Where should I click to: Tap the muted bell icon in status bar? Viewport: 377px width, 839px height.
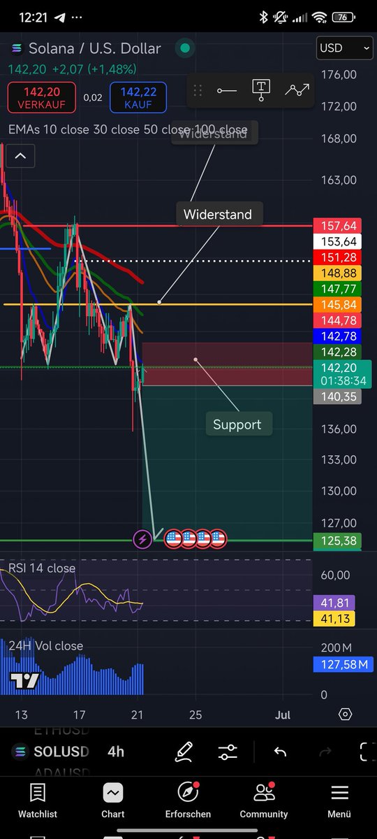pos(281,16)
